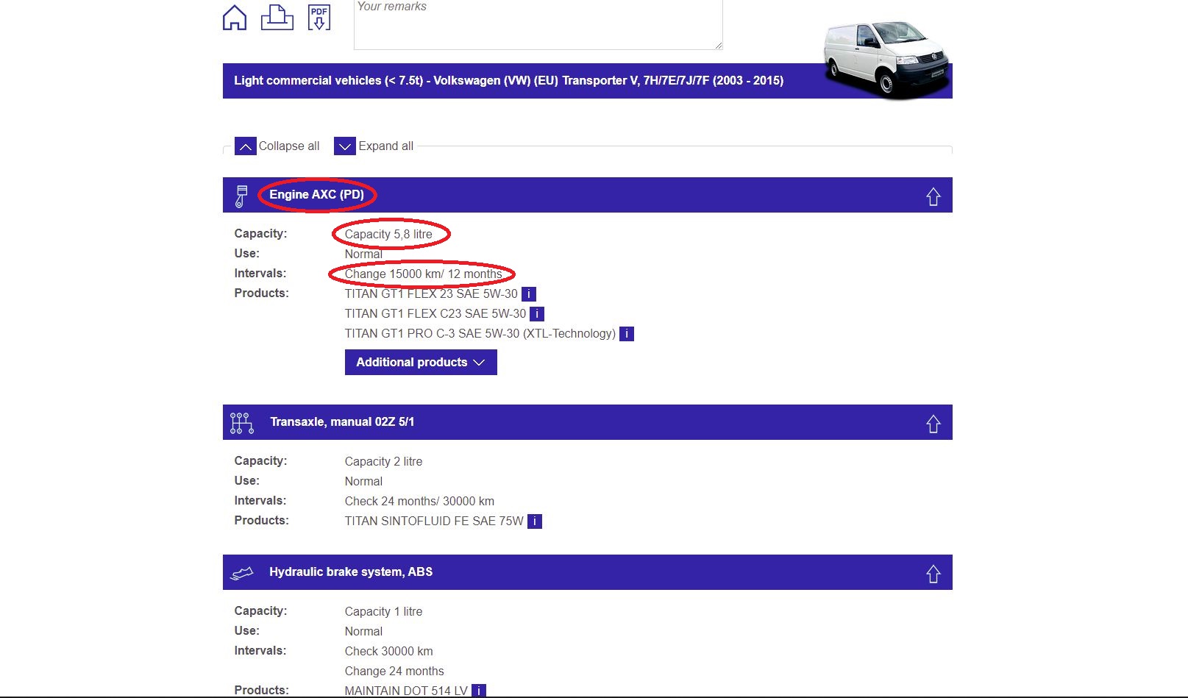Click the Collapse all label
This screenshot has width=1188, height=698.
(289, 146)
